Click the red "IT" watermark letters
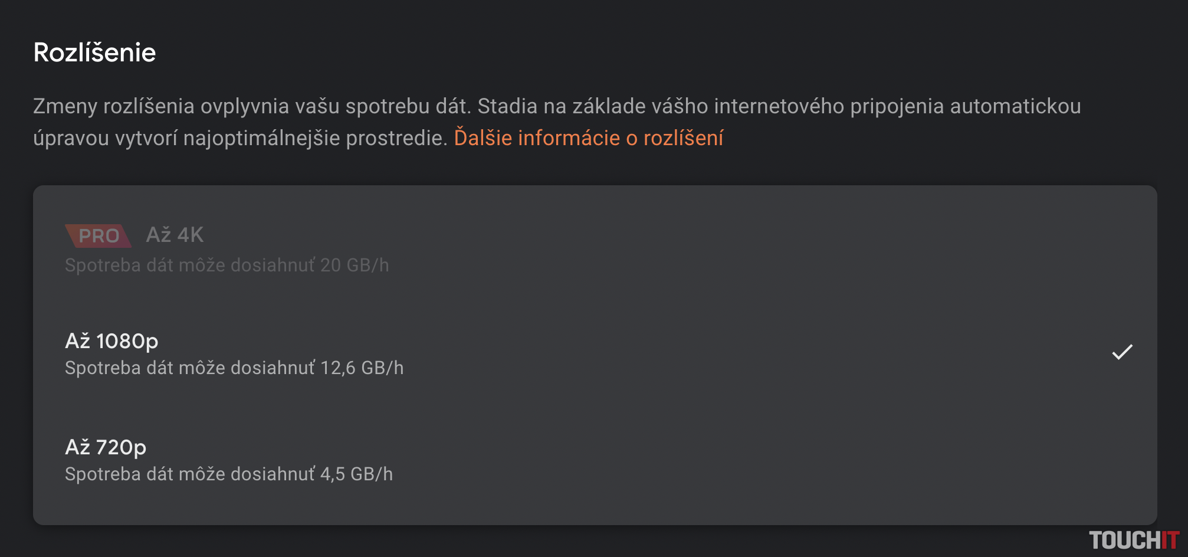1188x557 pixels. (x=1170, y=540)
